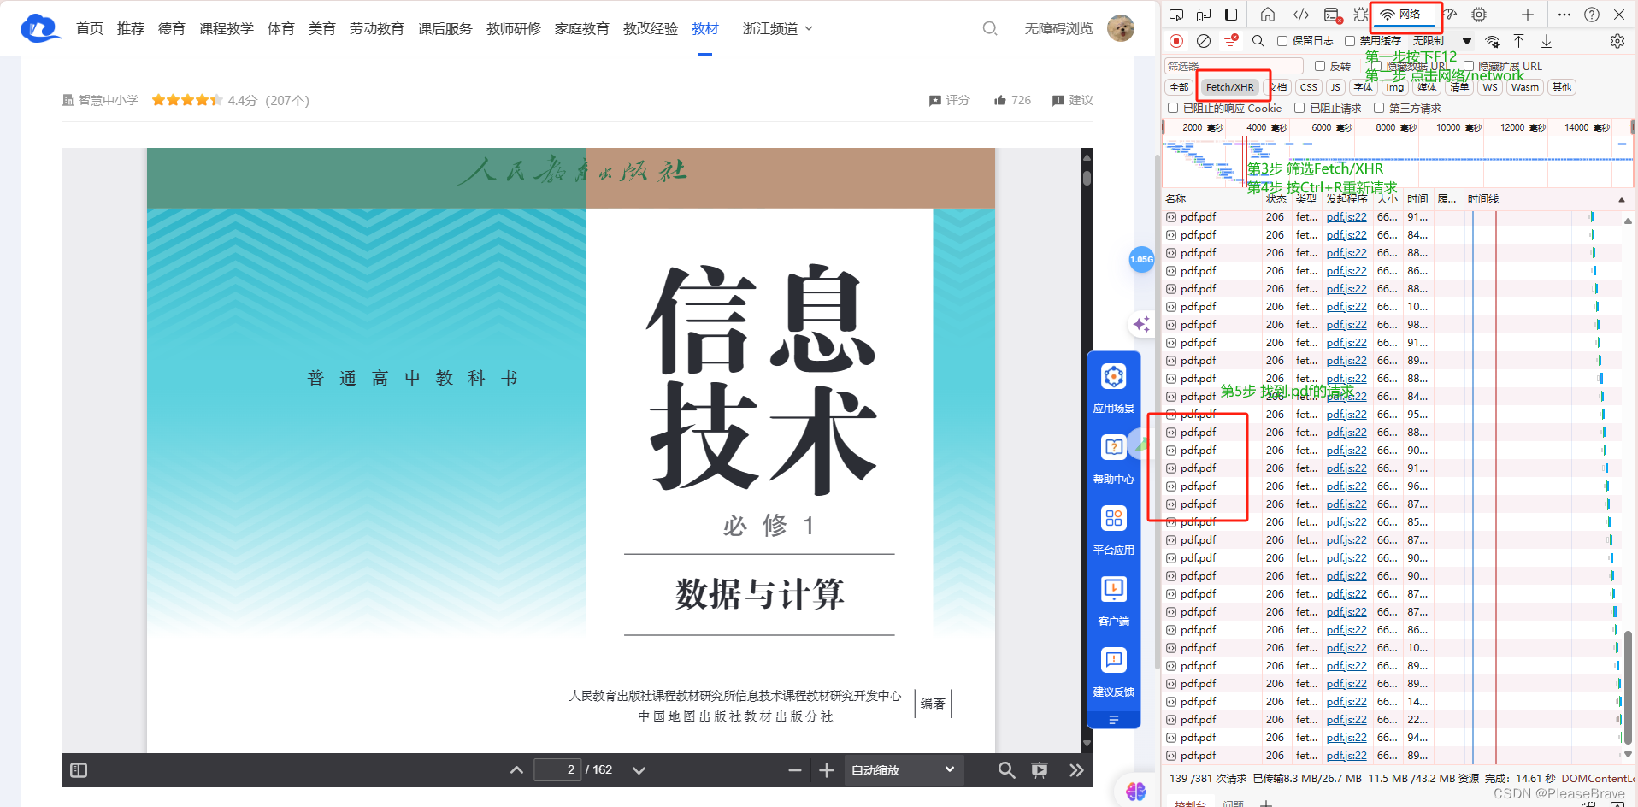Select the 其他 filter type
This screenshot has height=807, width=1638.
(x=1561, y=87)
